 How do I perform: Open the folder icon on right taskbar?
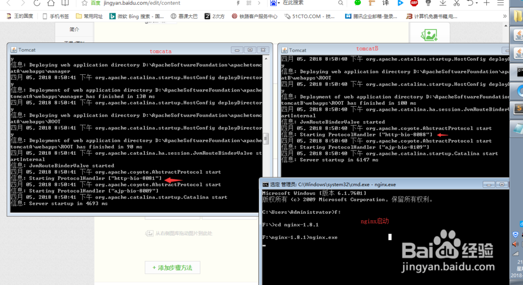tap(518, 16)
